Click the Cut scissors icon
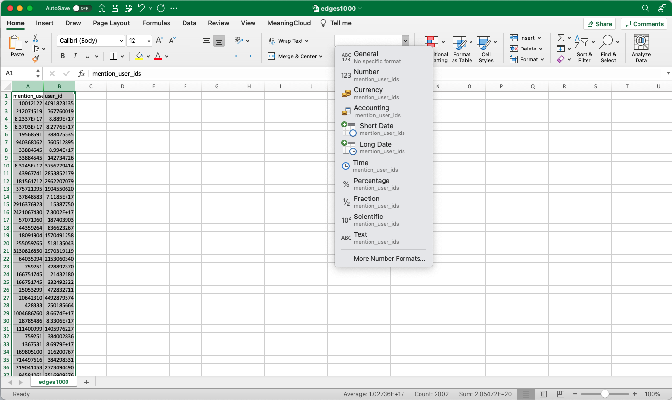Screen dimensions: 672x400 coord(35,38)
